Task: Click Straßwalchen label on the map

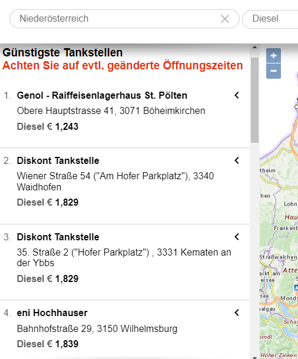Action: [279, 257]
